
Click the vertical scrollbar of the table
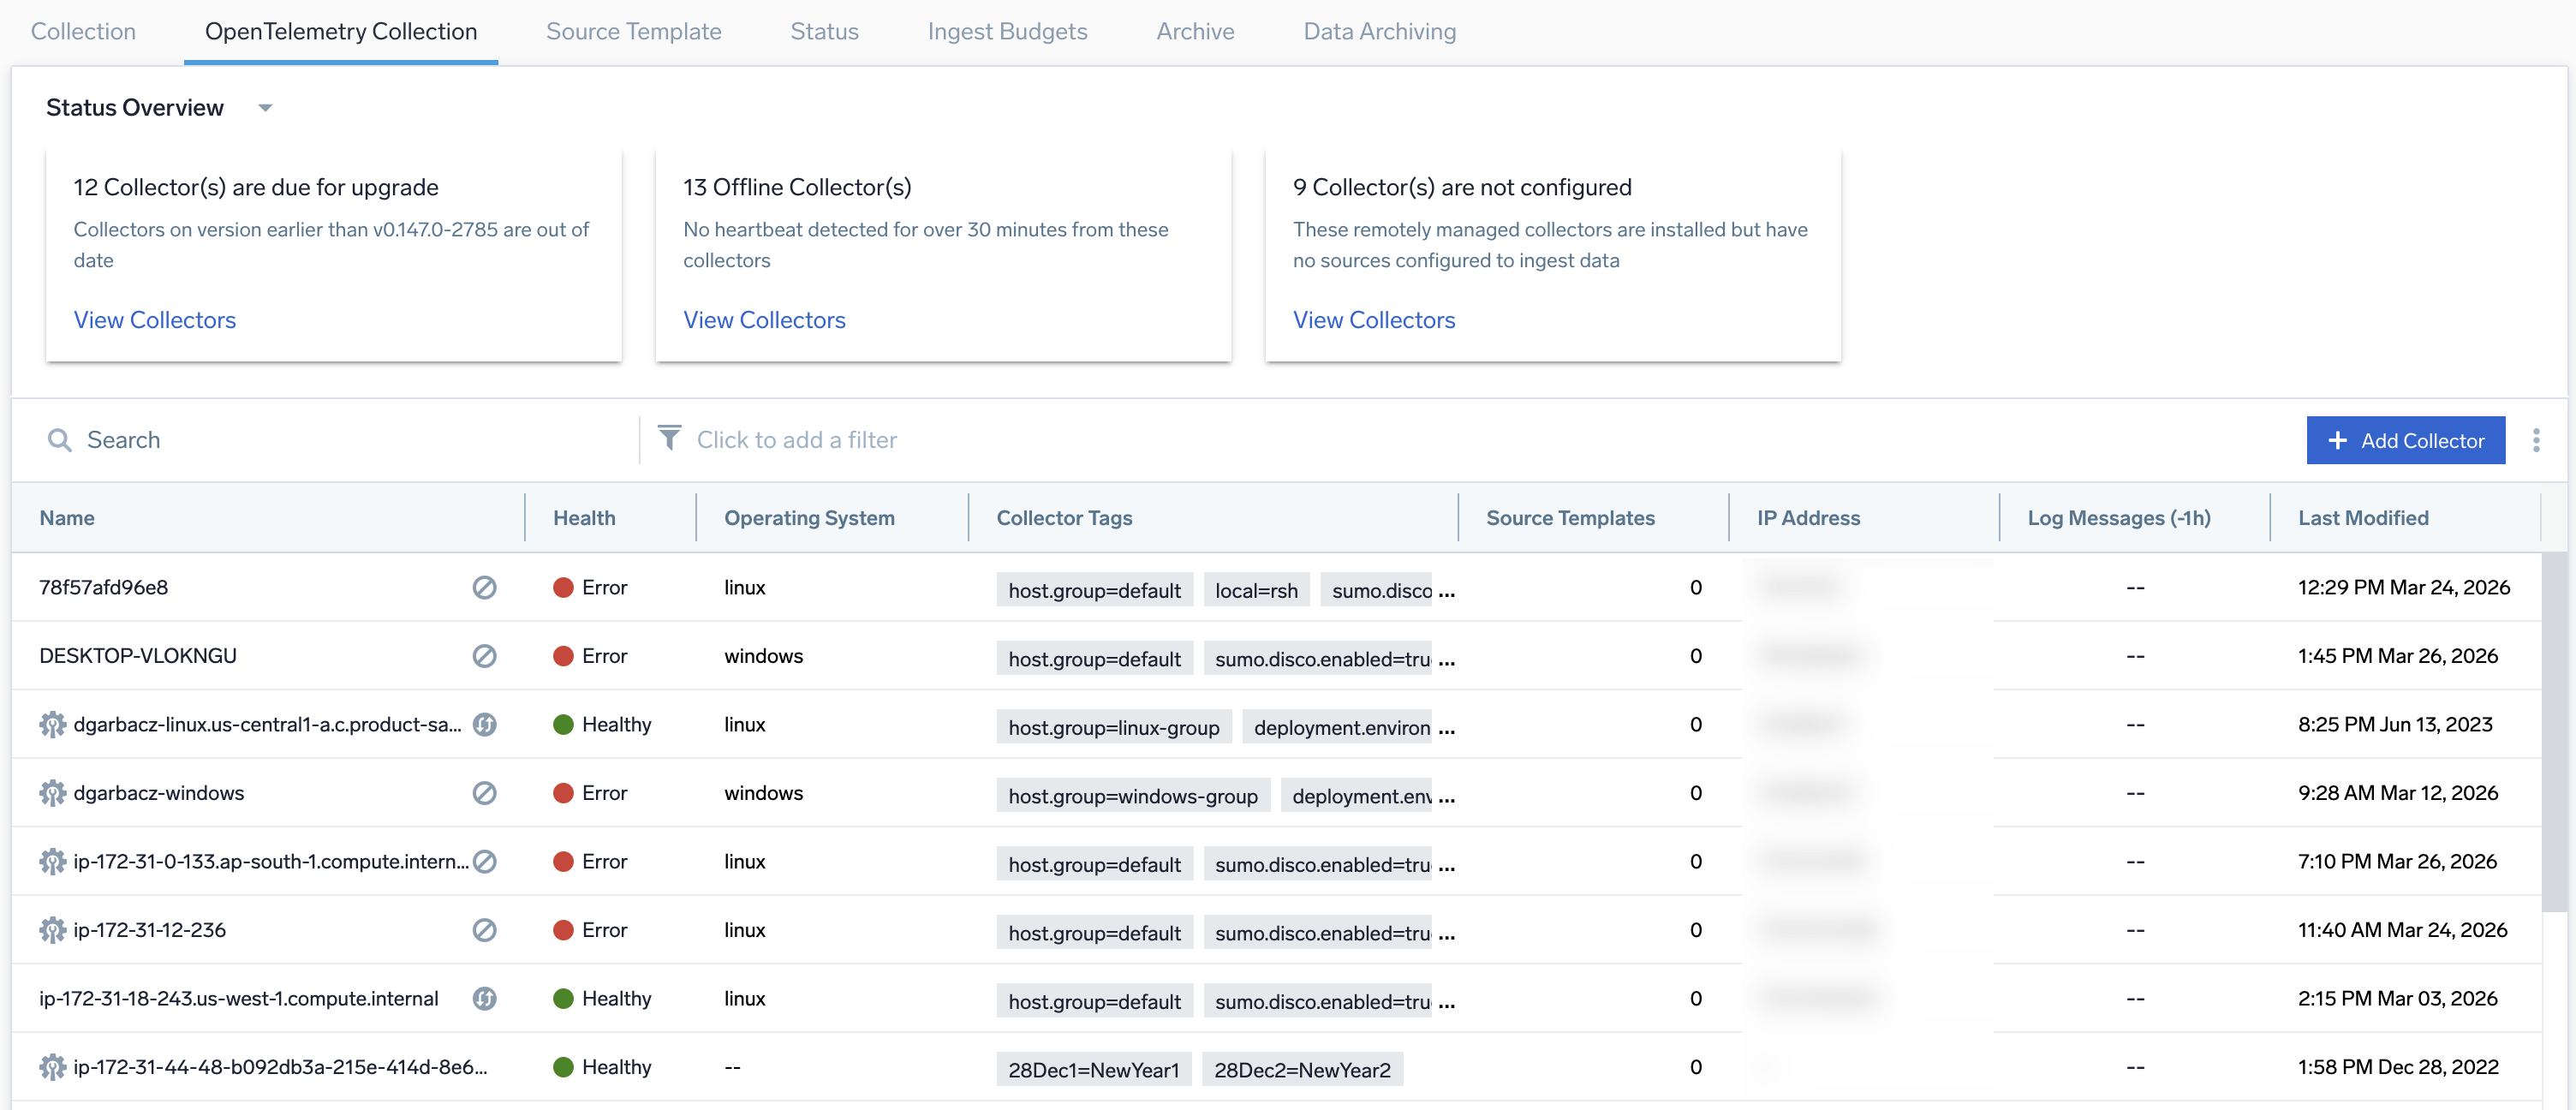pos(2553,730)
